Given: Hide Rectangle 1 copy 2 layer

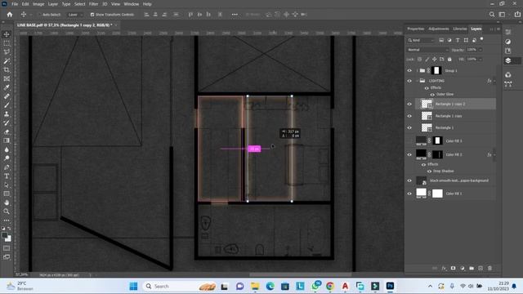Looking at the screenshot, I should 409,104.
